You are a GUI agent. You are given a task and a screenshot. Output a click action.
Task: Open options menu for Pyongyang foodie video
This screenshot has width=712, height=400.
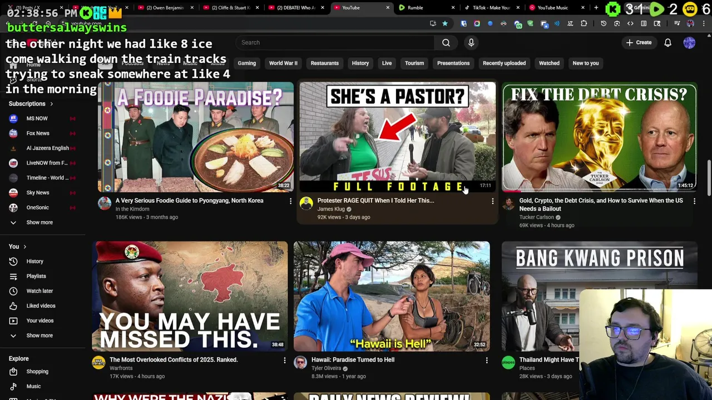tap(290, 201)
